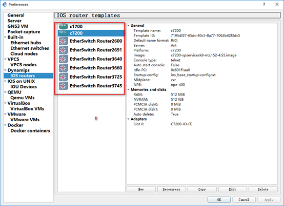Open the Packet capture preferences page
This screenshot has width=284, height=206.
click(24, 32)
